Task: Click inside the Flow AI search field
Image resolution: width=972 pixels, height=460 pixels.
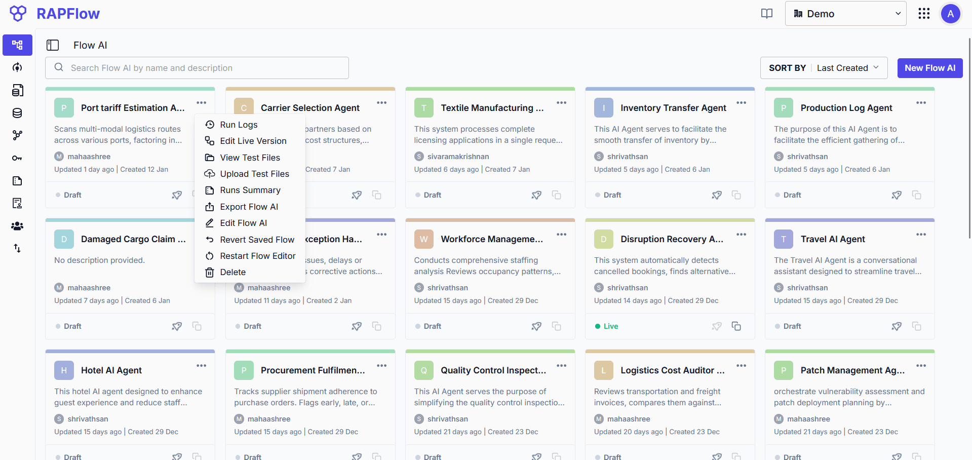Action: (x=197, y=67)
